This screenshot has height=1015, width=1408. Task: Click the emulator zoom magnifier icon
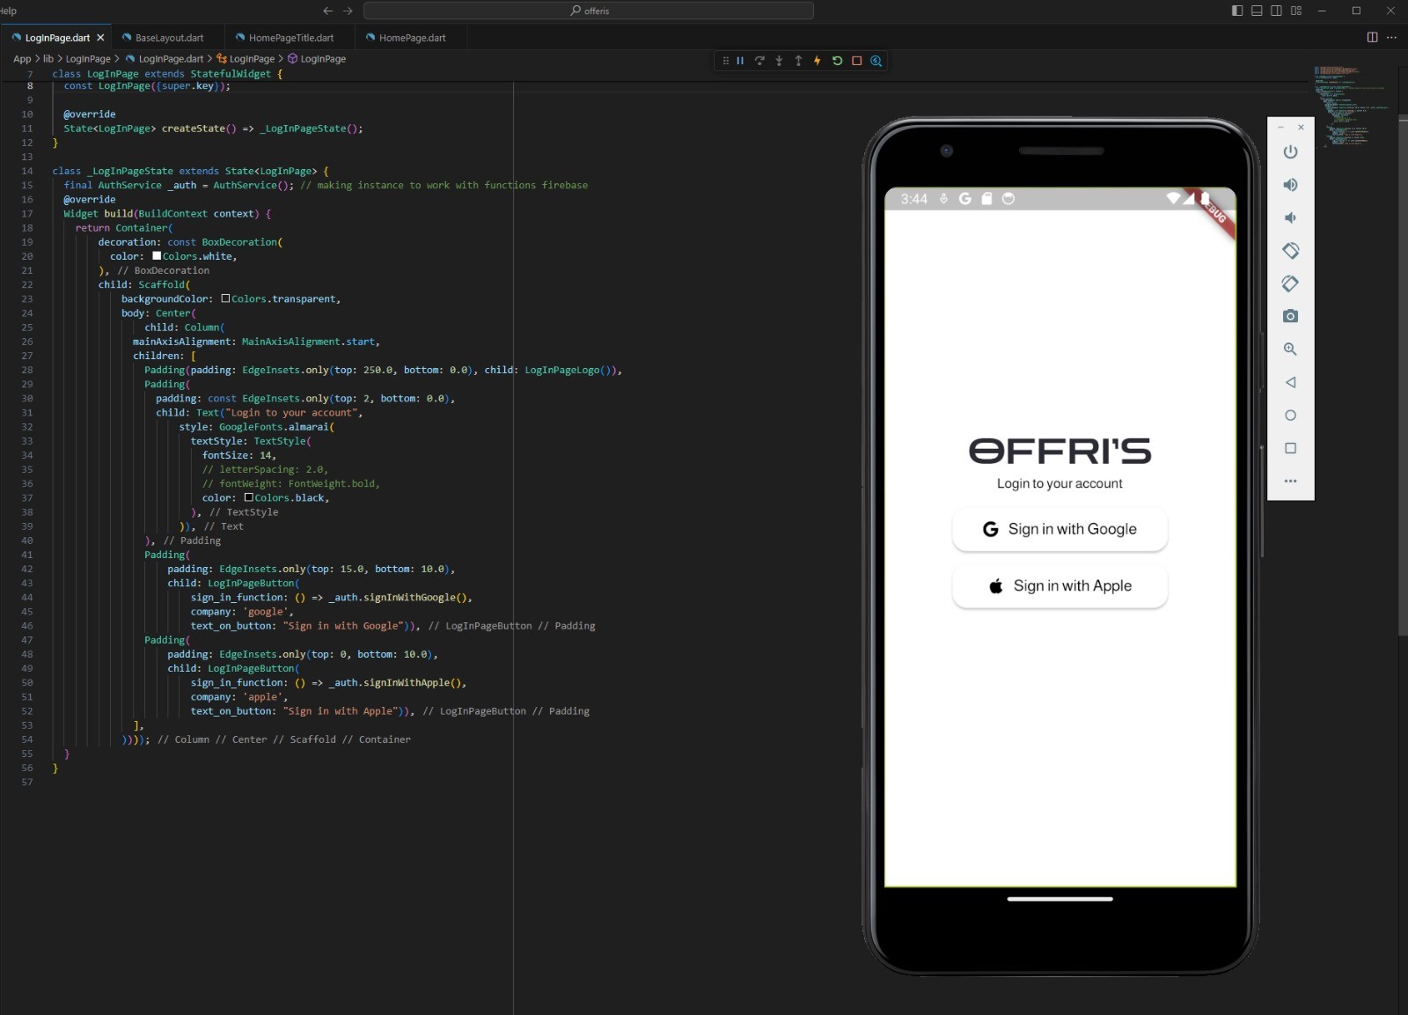pos(1290,349)
